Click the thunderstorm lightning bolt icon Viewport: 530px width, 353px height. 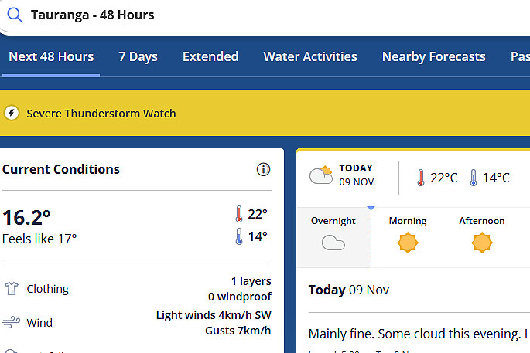click(x=12, y=113)
